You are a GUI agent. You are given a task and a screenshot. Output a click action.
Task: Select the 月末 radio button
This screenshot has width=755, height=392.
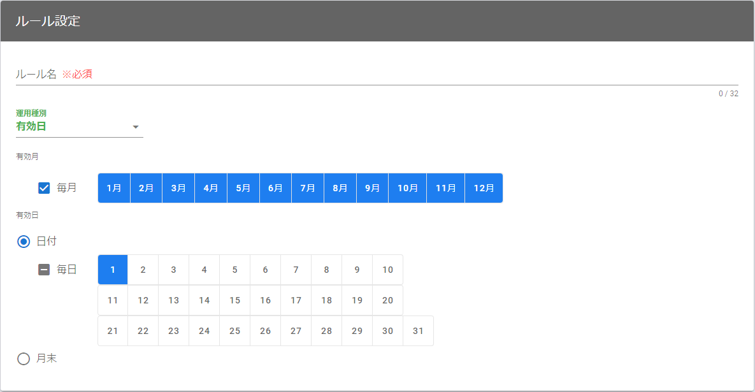(x=24, y=359)
